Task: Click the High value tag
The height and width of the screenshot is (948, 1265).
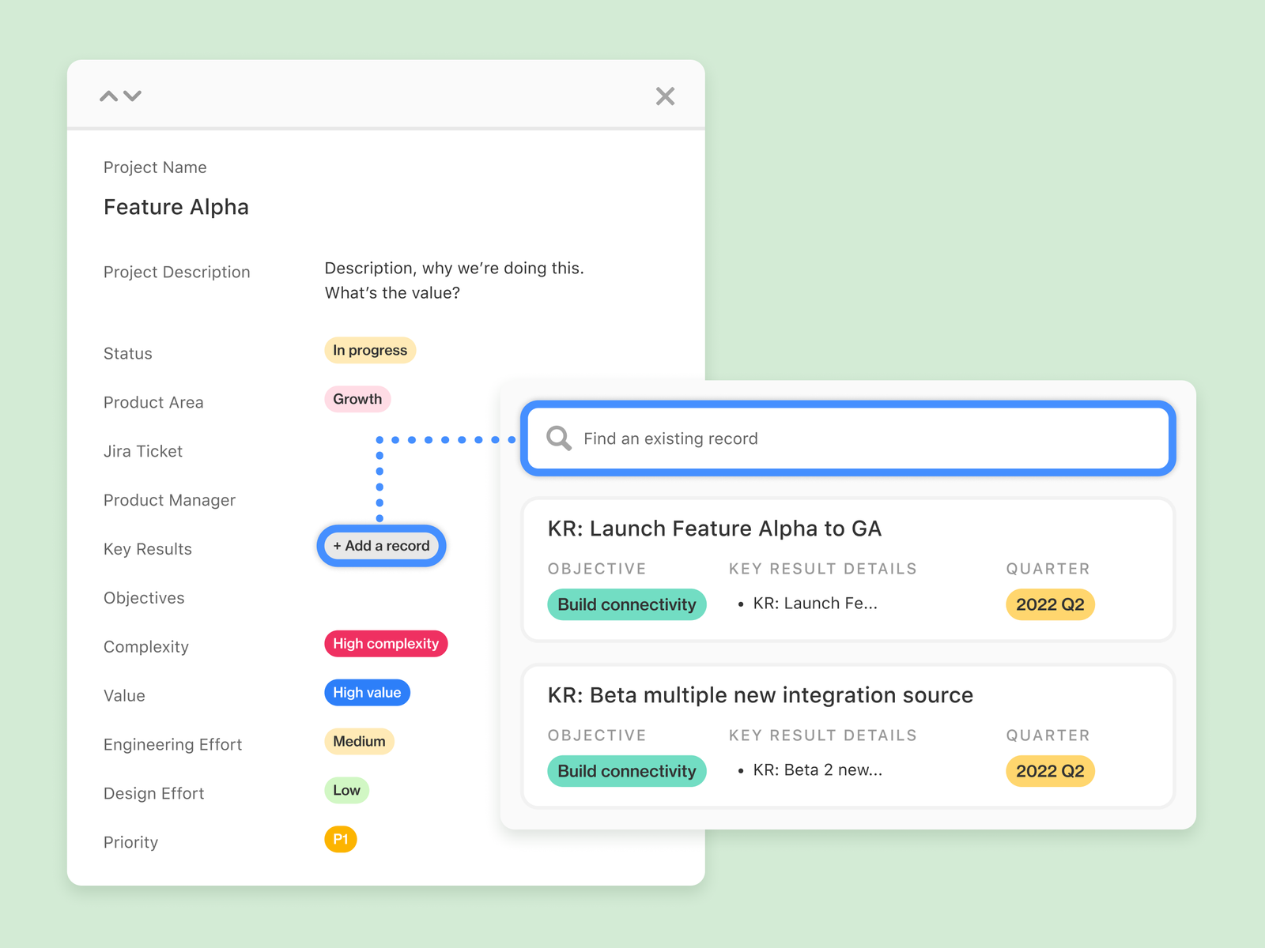Action: [x=367, y=693]
